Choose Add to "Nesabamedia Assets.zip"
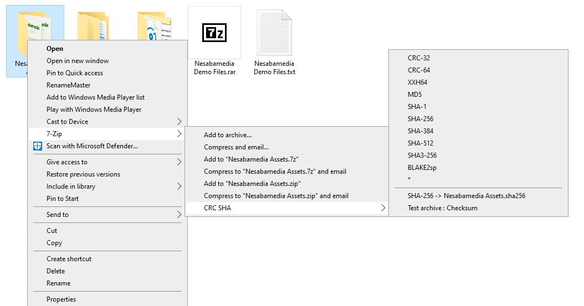 pos(252,184)
